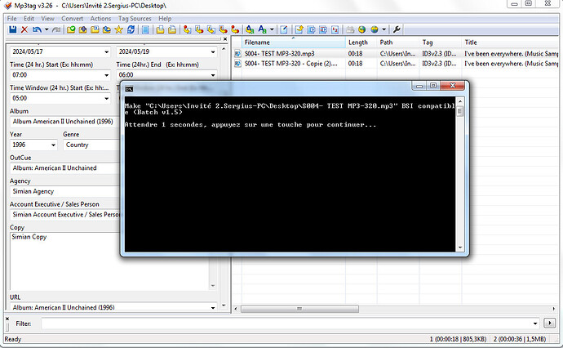Click into the Filter text field
The image size is (563, 348).
286,323
